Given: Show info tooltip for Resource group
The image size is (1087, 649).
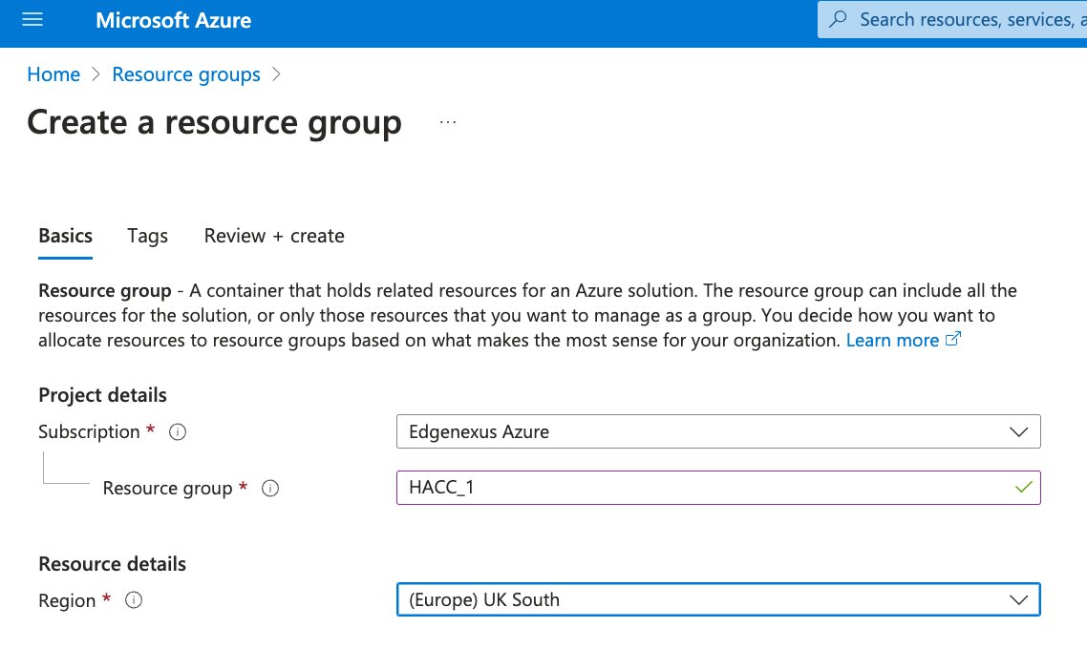Looking at the screenshot, I should tap(270, 489).
